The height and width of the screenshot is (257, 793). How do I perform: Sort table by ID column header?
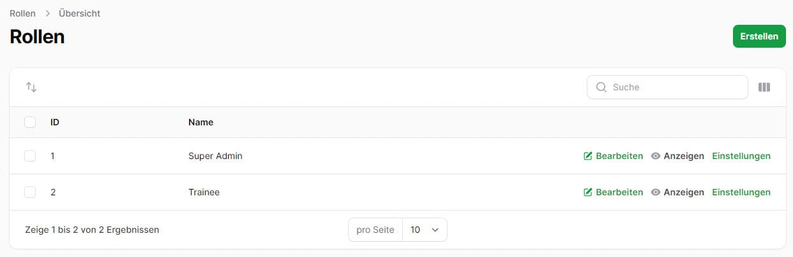point(55,122)
